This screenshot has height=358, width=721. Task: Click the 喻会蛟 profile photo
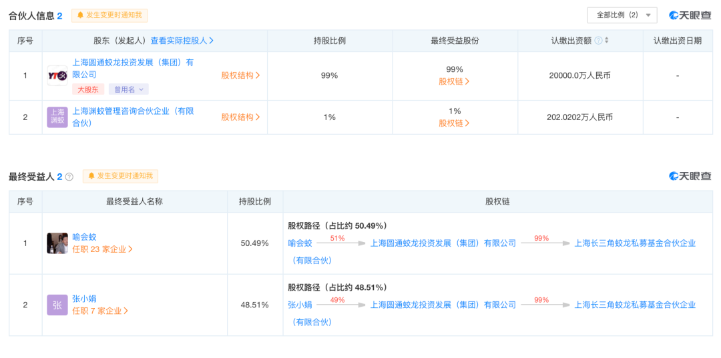point(57,243)
